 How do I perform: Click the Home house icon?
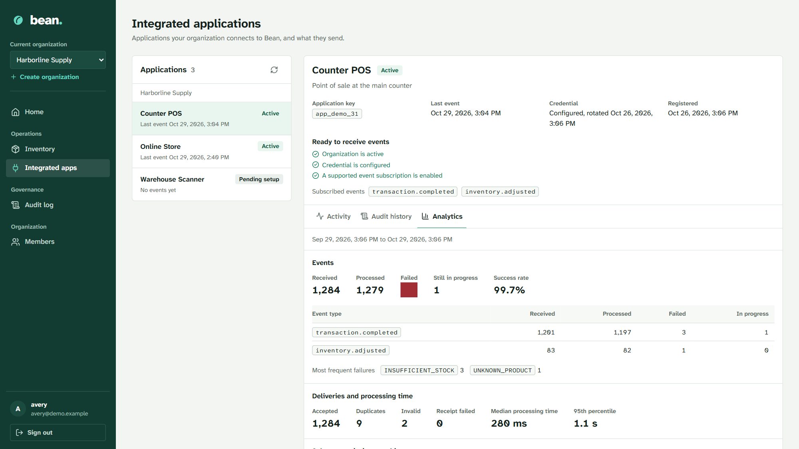pyautogui.click(x=16, y=112)
